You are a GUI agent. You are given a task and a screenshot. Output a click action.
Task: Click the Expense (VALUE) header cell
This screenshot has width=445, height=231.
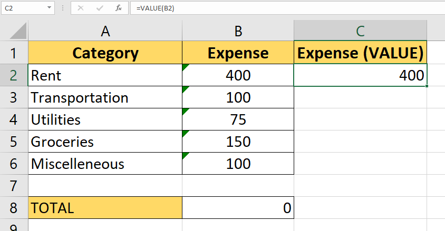click(x=360, y=53)
